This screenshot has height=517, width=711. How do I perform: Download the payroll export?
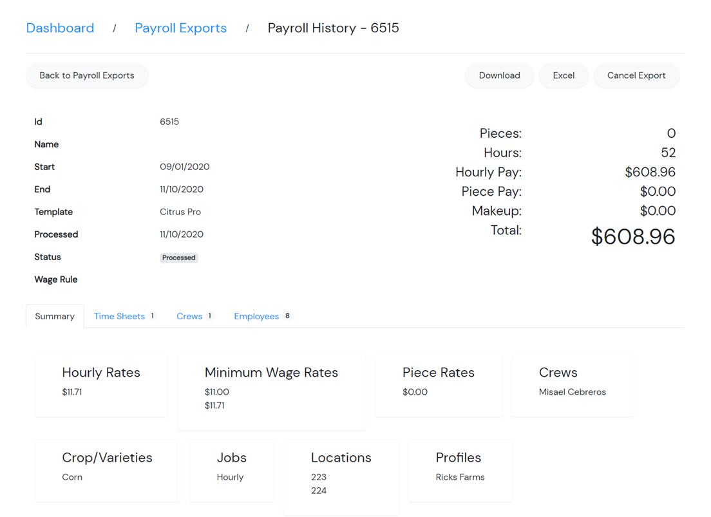pos(499,75)
